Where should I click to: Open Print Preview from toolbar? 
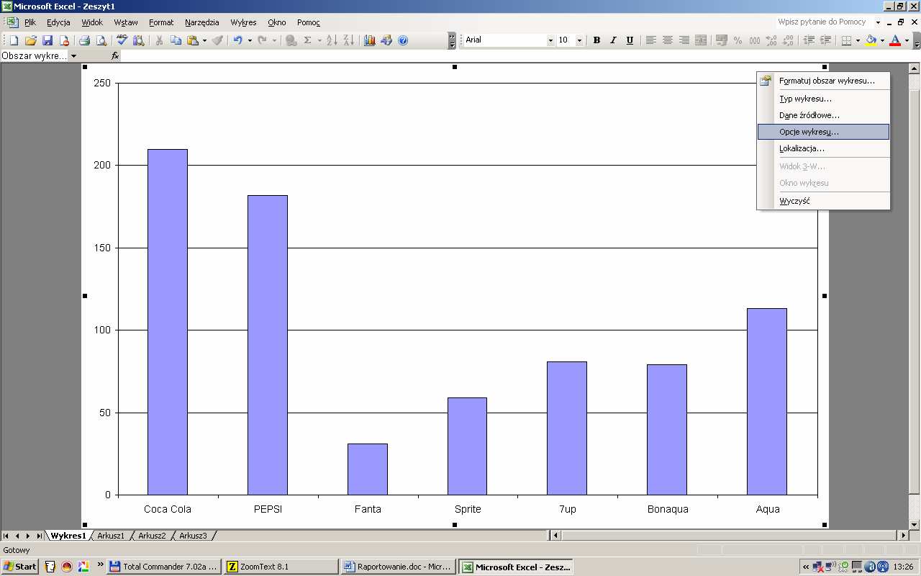pyautogui.click(x=101, y=40)
